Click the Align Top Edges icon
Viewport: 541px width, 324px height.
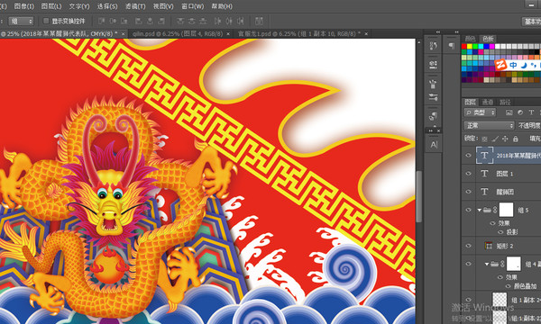tap(101, 21)
